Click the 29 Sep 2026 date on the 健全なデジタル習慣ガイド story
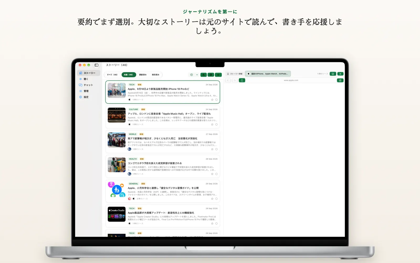The height and width of the screenshot is (263, 420). pyautogui.click(x=212, y=184)
